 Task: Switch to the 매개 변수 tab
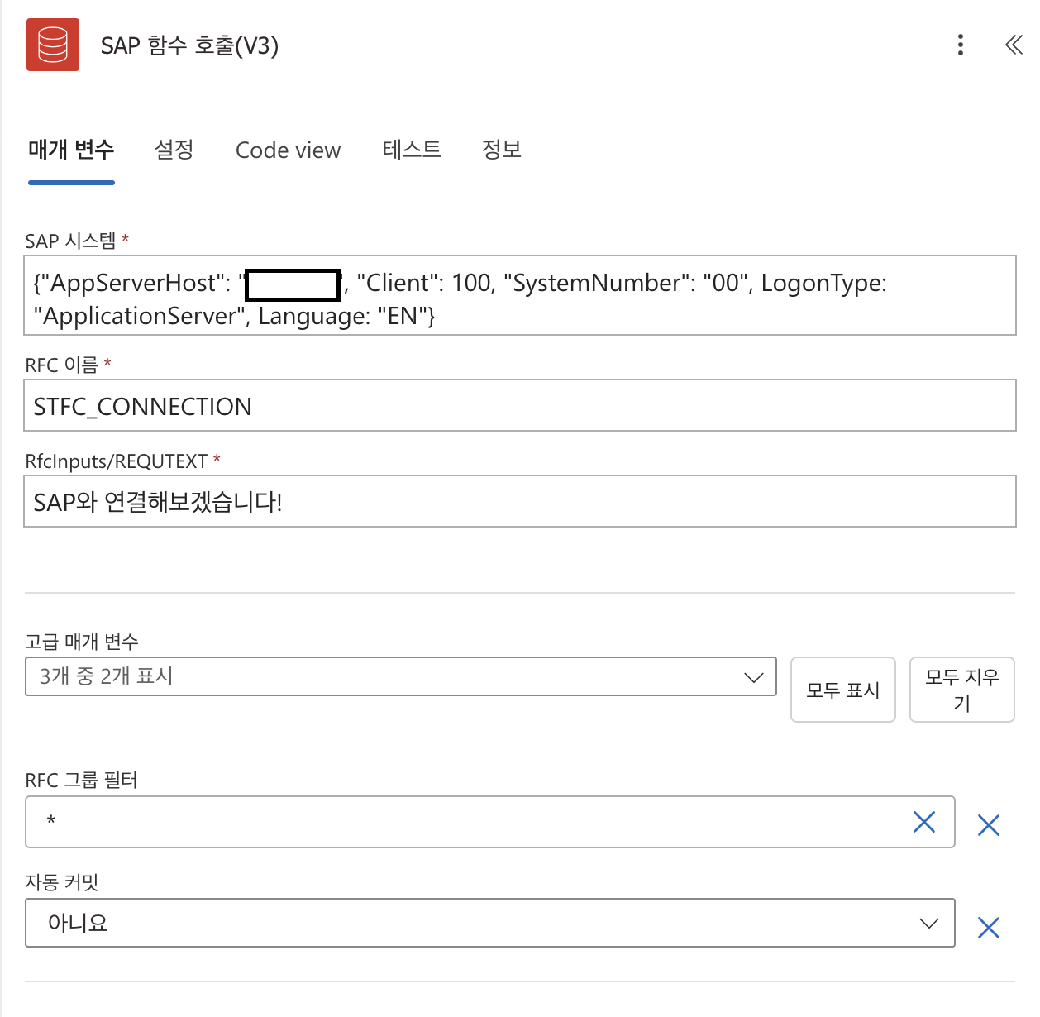tap(71, 150)
